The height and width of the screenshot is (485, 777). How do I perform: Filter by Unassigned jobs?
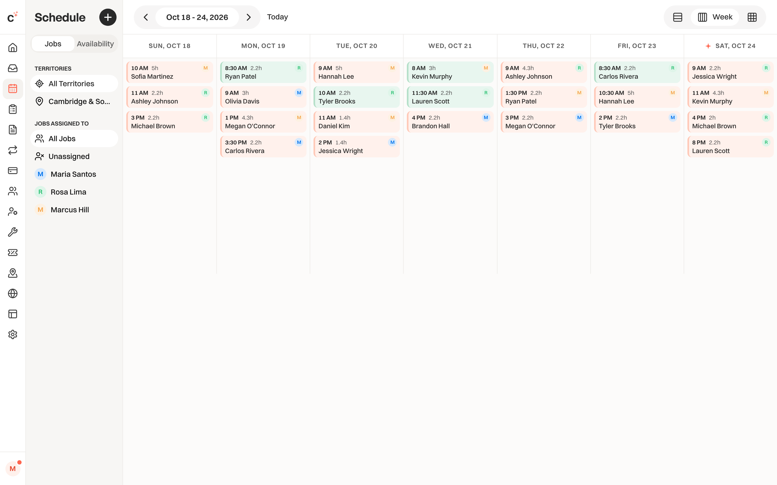coord(74,157)
